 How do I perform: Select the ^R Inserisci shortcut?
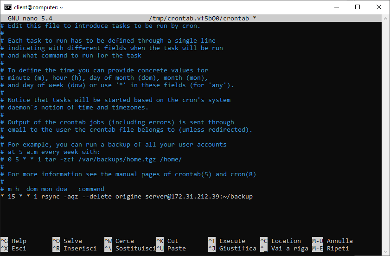[74, 248]
